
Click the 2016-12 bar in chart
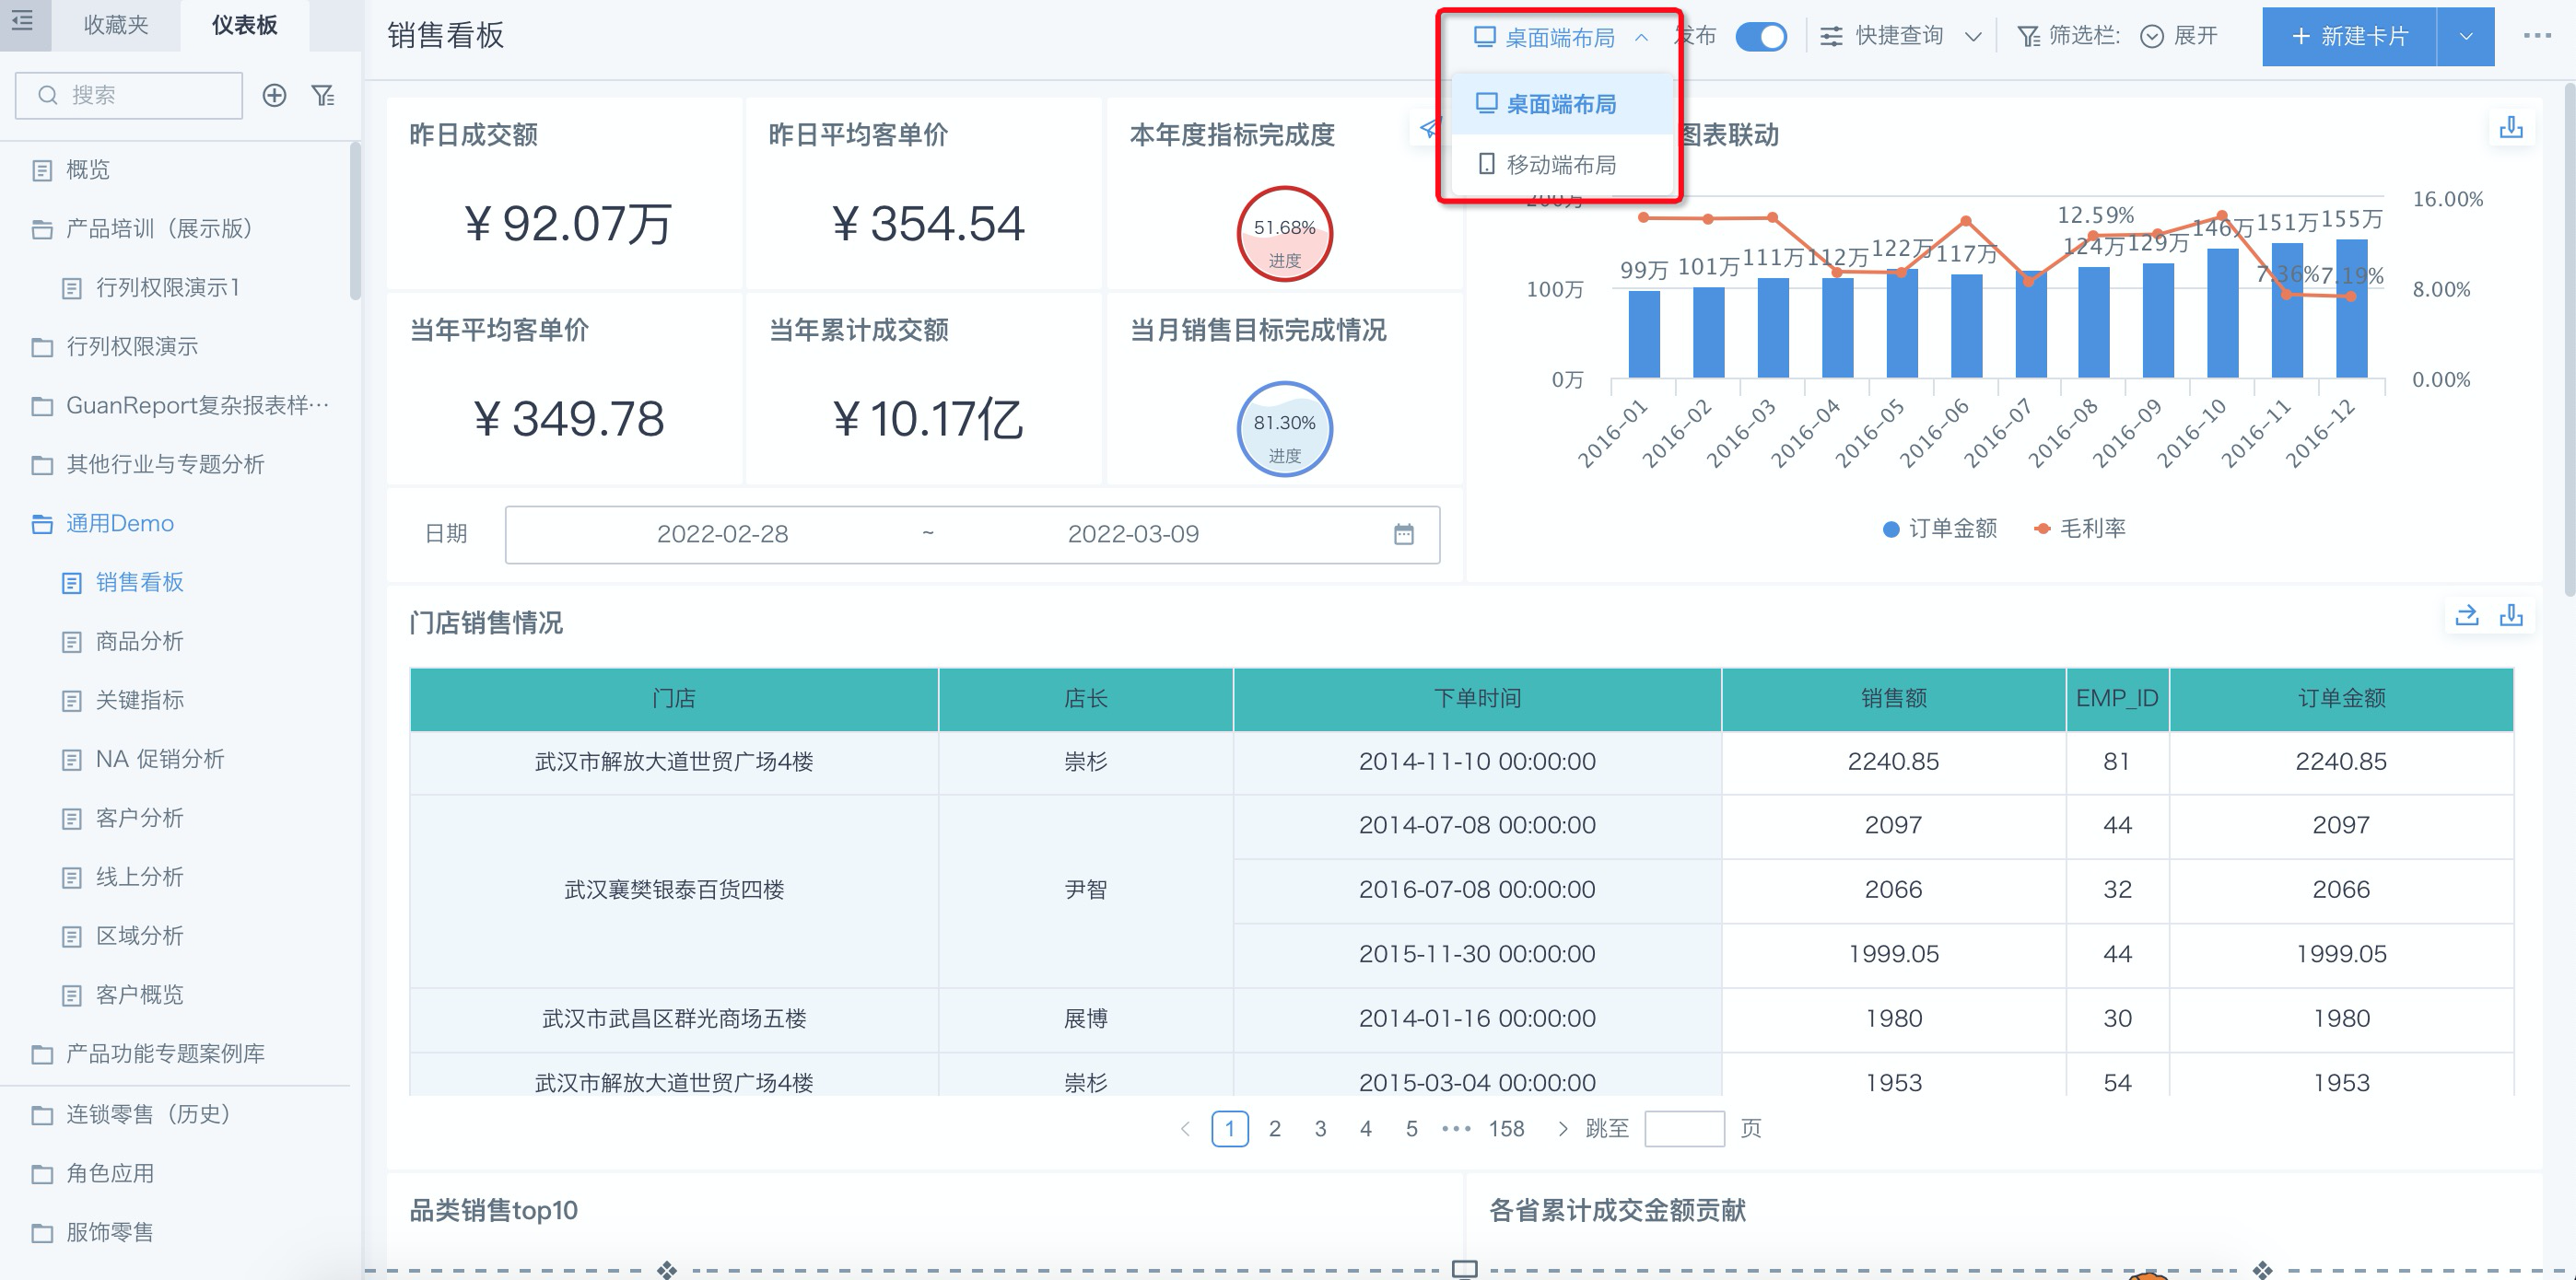(2351, 308)
